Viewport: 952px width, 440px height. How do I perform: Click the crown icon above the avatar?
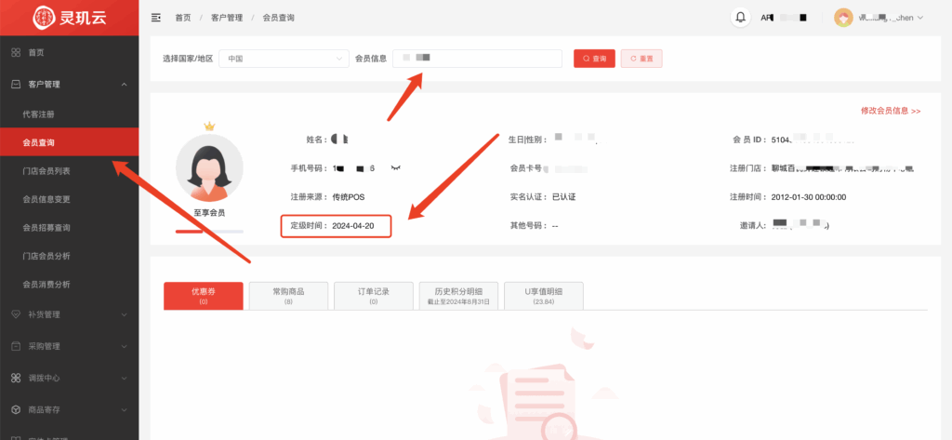(209, 127)
